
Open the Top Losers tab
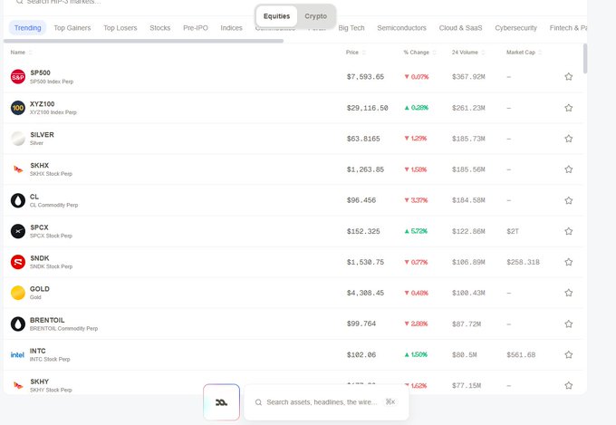120,28
